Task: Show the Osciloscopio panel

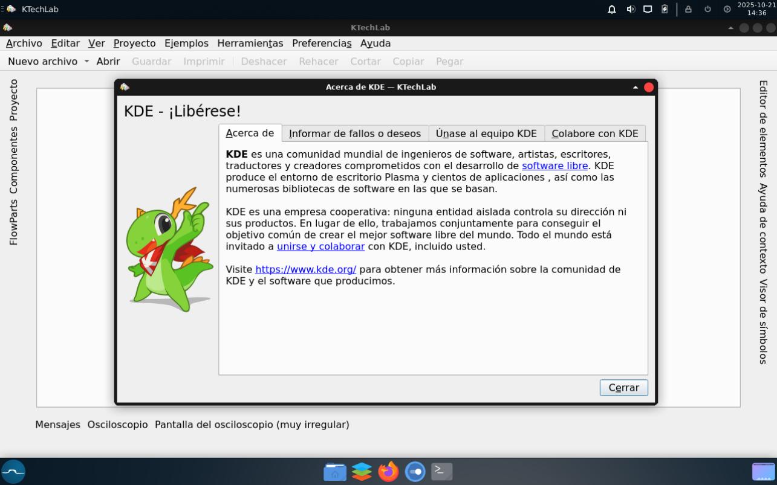Action: pyautogui.click(x=117, y=425)
